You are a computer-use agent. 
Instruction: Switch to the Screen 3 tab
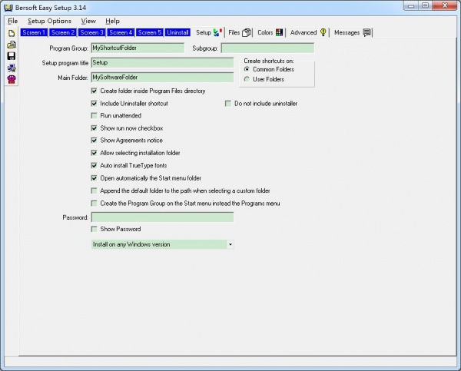tap(91, 33)
